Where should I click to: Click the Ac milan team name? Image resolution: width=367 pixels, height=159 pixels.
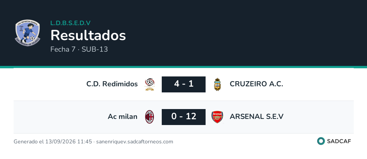tap(123, 117)
